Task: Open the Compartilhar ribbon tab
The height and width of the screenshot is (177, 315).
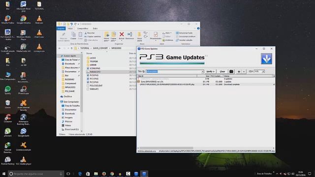Action: (x=83, y=29)
